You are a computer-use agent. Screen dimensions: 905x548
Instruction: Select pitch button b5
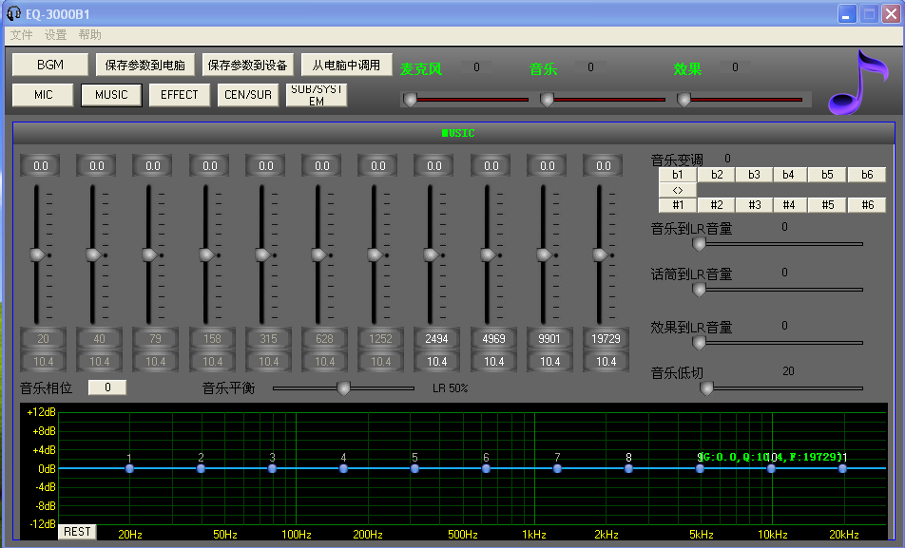(x=827, y=174)
